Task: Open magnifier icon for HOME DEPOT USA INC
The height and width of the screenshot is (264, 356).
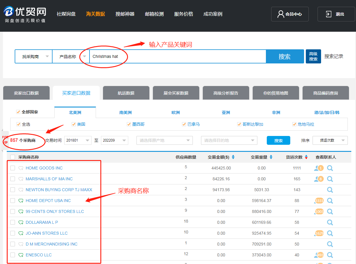Action: point(330,201)
